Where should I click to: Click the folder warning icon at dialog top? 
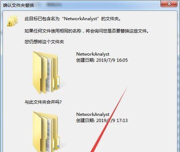[12, 21]
